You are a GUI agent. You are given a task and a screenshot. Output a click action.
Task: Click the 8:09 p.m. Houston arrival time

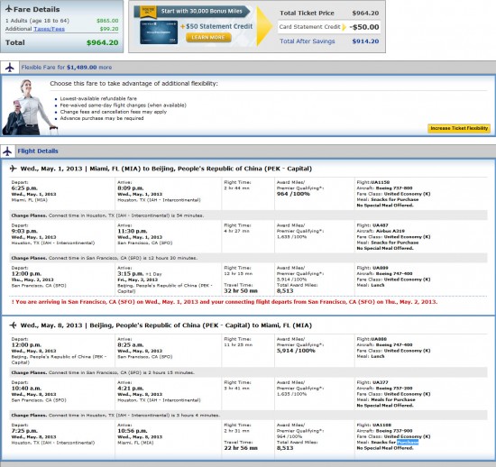point(131,188)
